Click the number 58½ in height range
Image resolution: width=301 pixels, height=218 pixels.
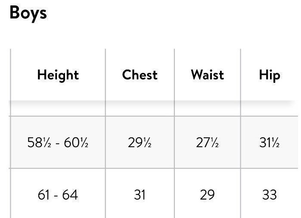[39, 142]
